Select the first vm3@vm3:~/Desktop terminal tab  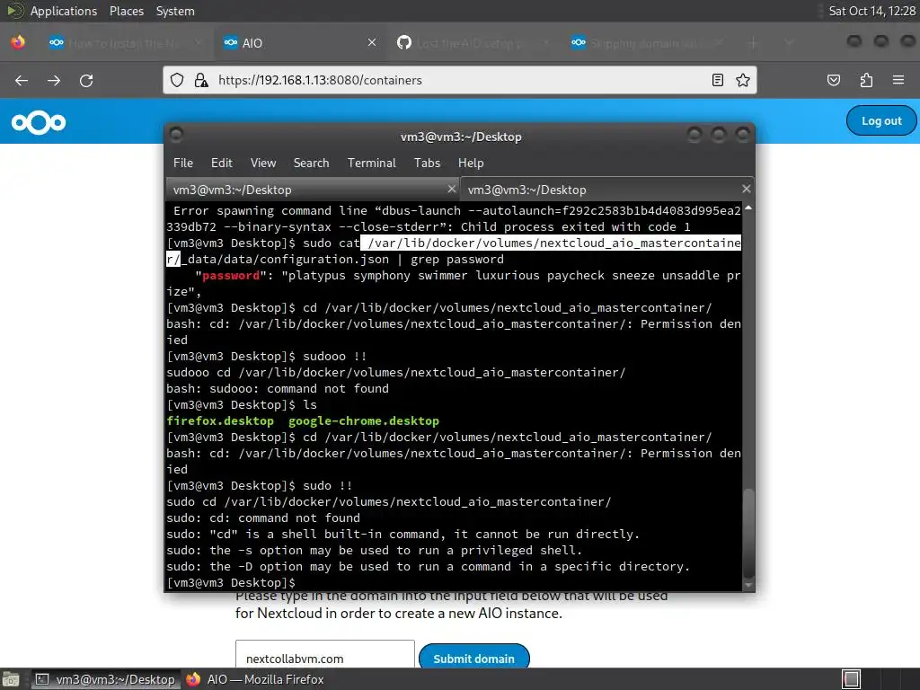point(313,190)
